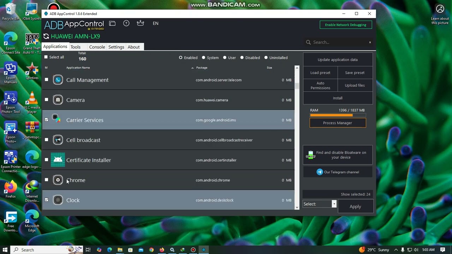Viewport: 452px width, 254px height.
Task: Check the Cell broadcast checkbox
Action: (x=46, y=140)
